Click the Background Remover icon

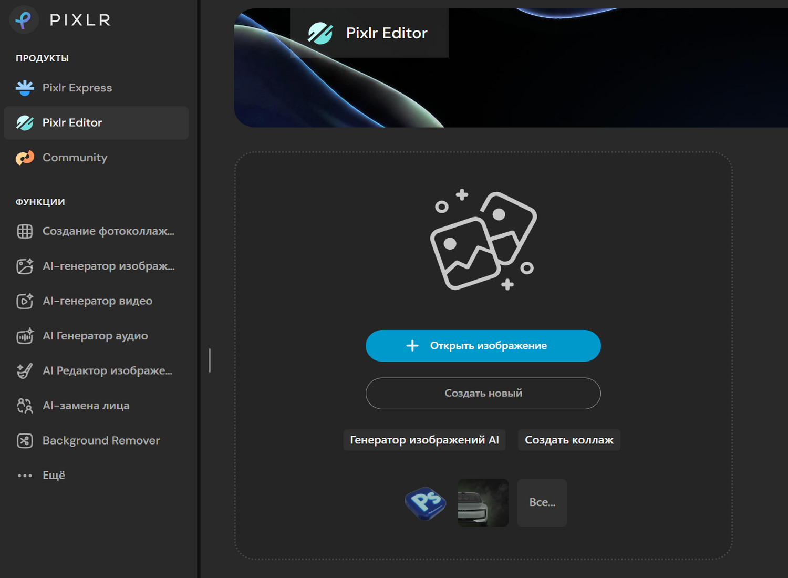(x=25, y=440)
